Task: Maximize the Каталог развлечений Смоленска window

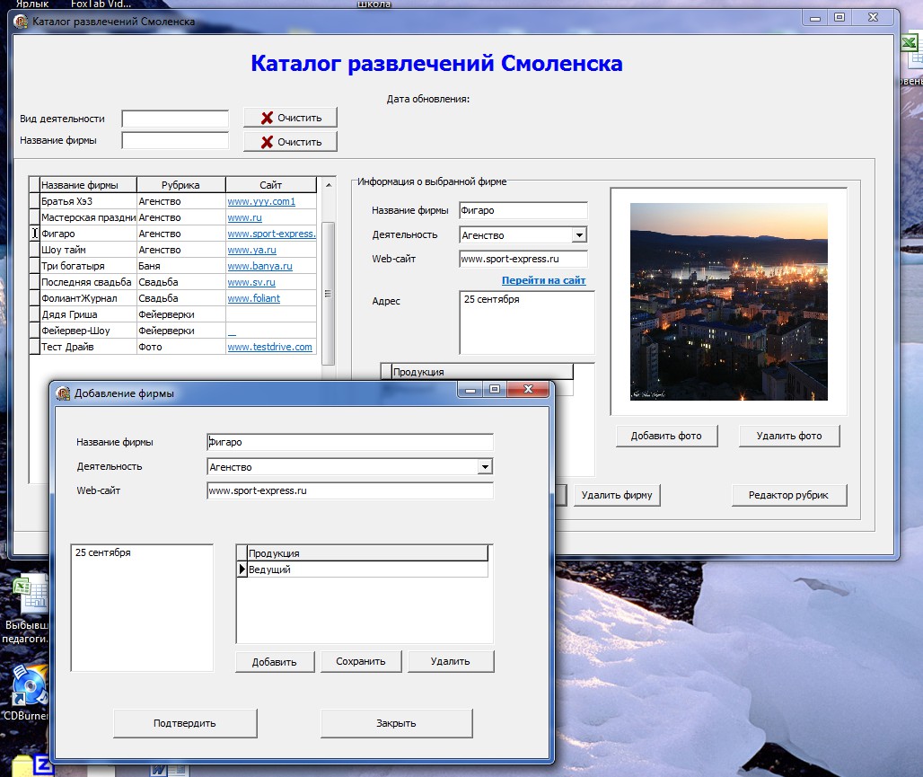Action: (x=839, y=18)
